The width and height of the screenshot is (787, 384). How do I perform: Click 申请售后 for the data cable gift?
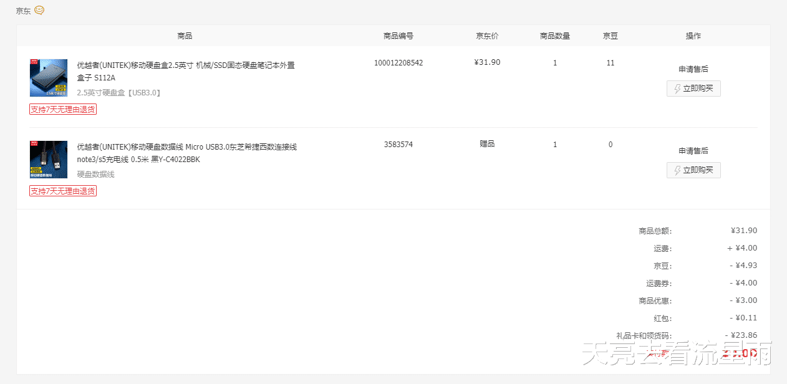pyautogui.click(x=693, y=150)
